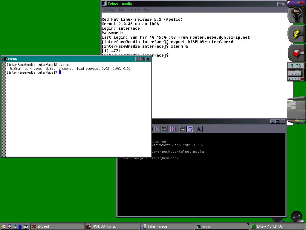This screenshot has height=230, width=306.
Task: Minimize the xterm window
Action: pos(137,59)
